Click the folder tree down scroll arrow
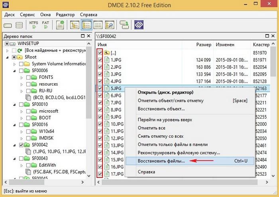279x197 pixels. click(x=89, y=176)
